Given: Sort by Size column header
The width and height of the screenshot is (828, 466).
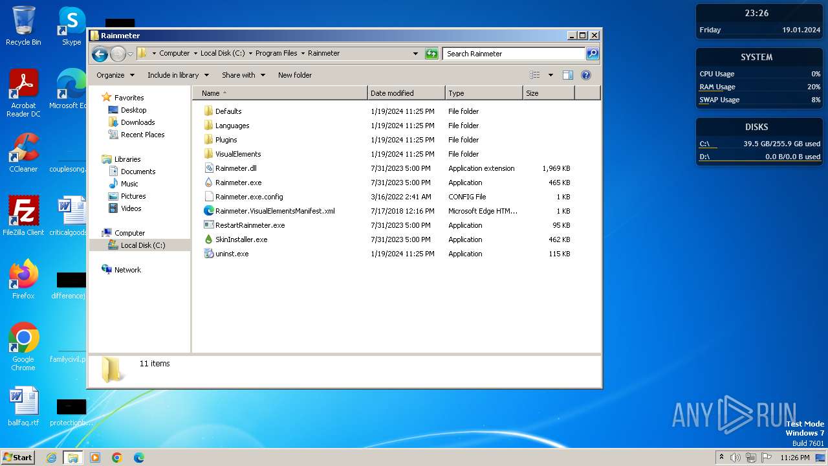Looking at the screenshot, I should coord(549,93).
